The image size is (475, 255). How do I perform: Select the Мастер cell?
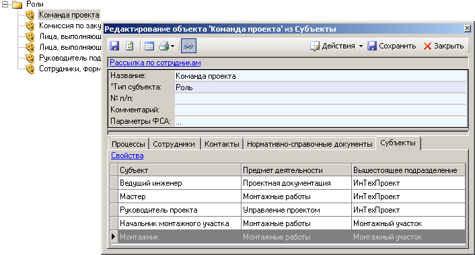180,196
